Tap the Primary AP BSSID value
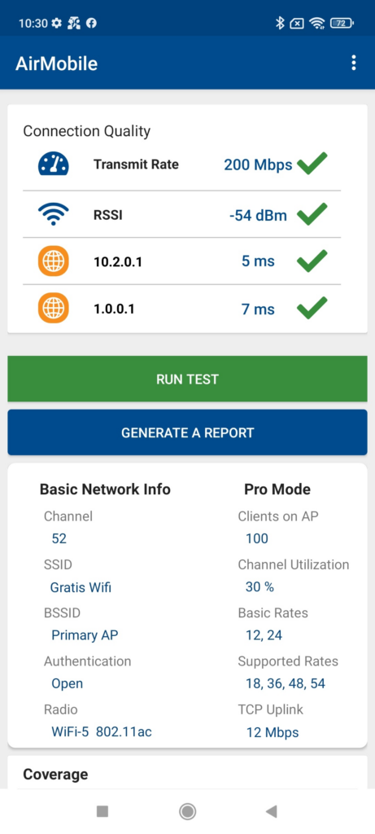This screenshot has height=834, width=375. click(x=85, y=635)
